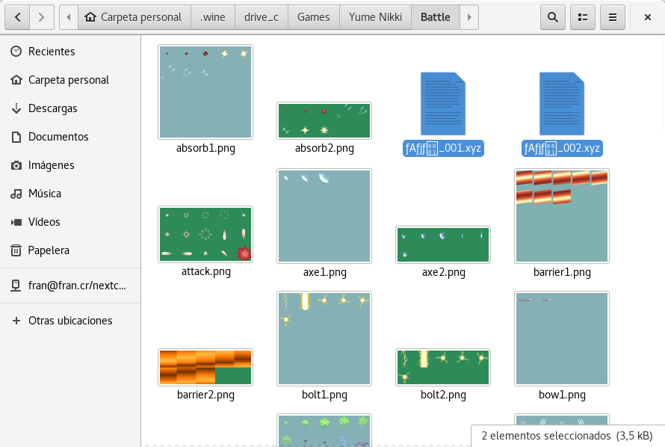Click the Imágenes camera icon
The height and width of the screenshot is (447, 665).
click(16, 165)
